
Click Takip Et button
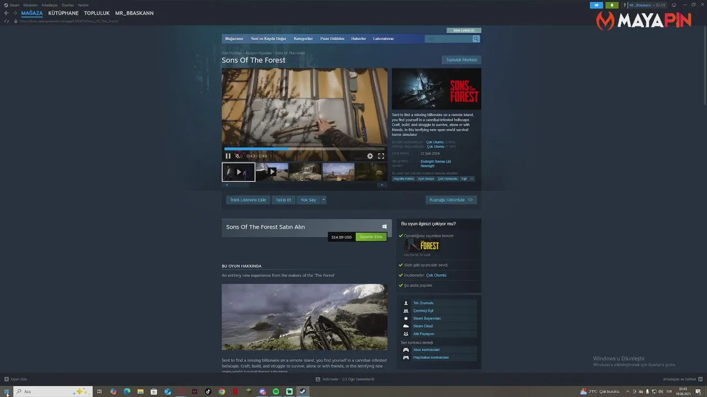[283, 200]
